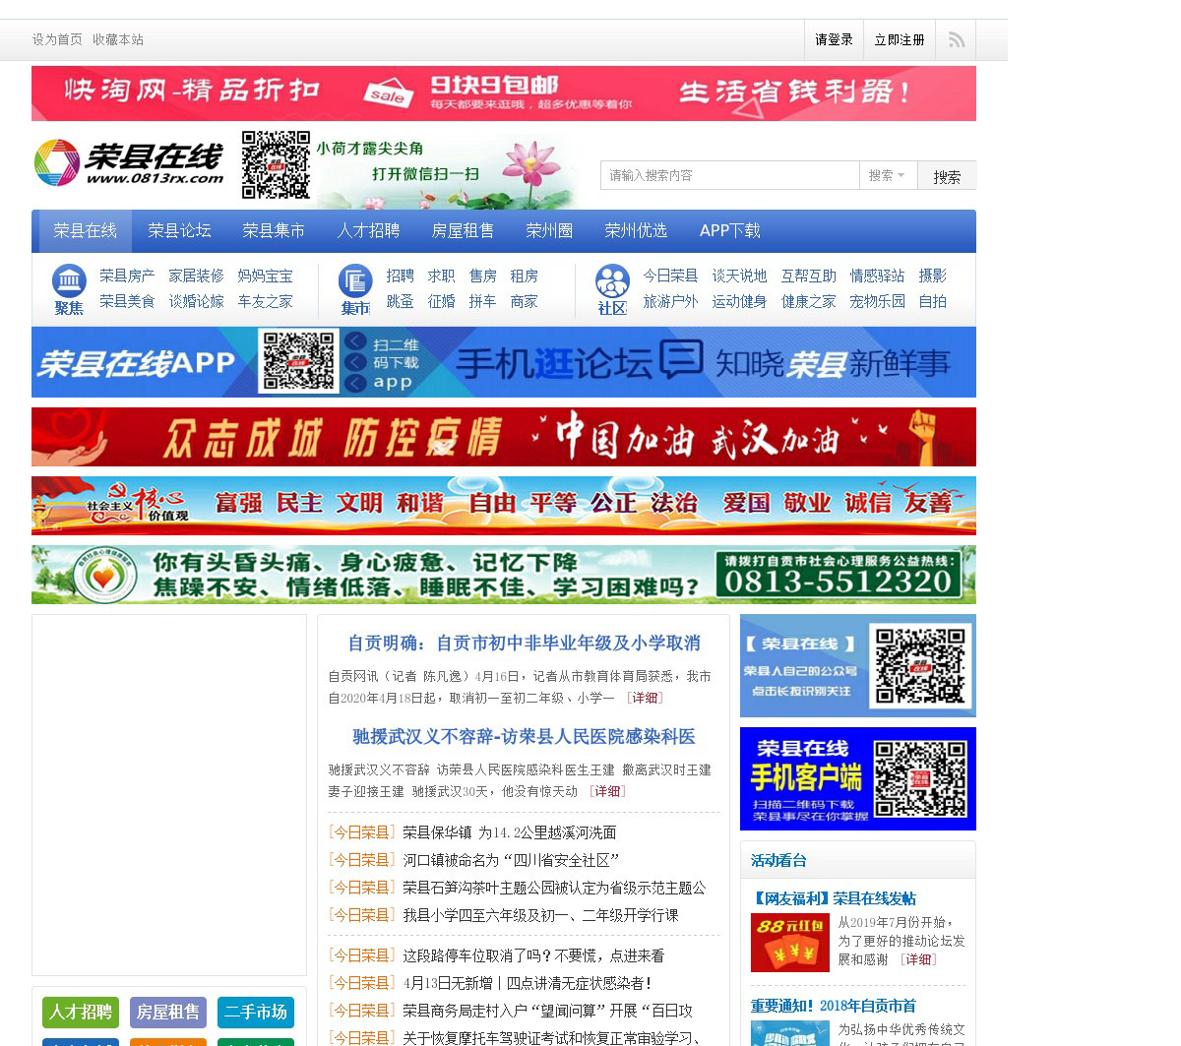
Task: Click the 互帮互助 link
Action: 808,276
